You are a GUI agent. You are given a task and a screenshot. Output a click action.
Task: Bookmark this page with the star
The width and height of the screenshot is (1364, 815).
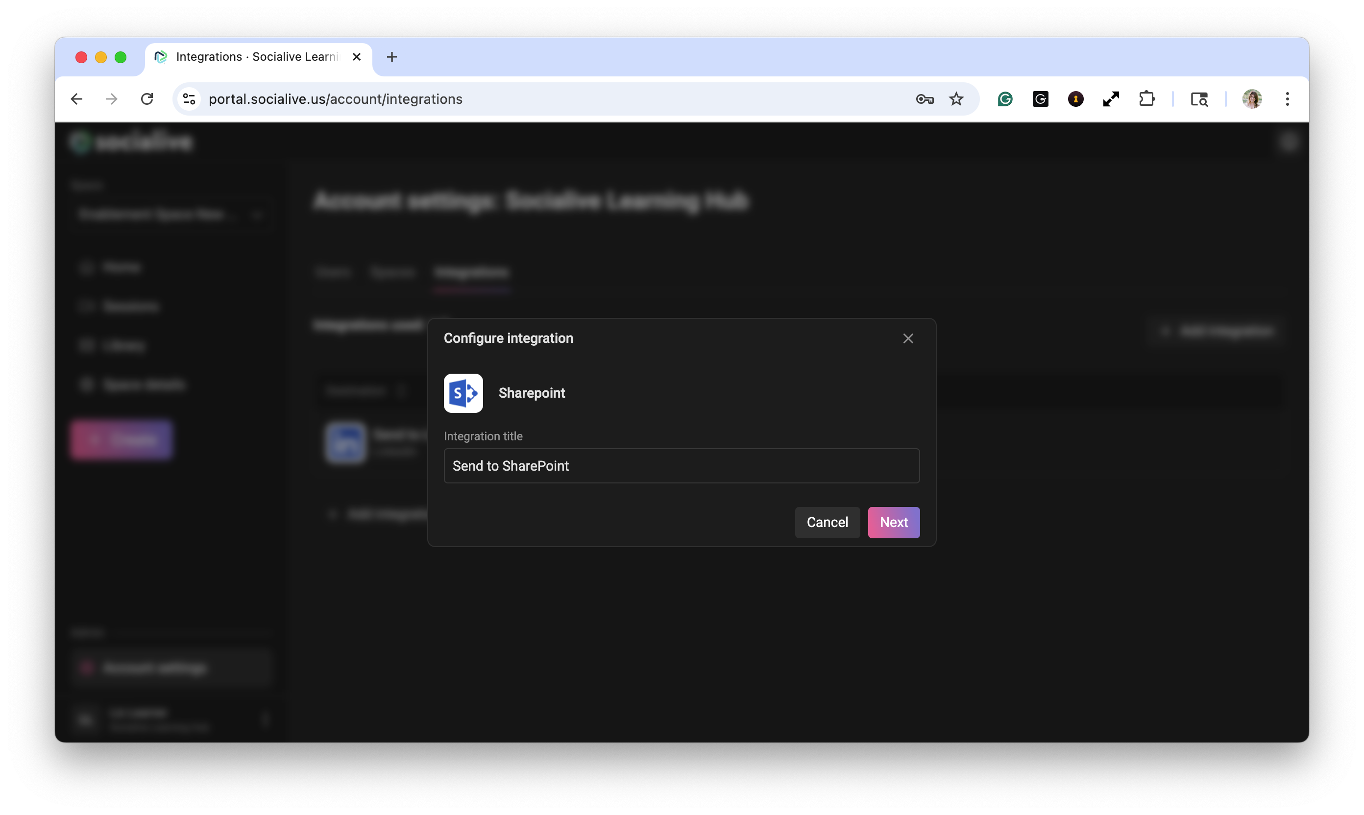coord(956,99)
